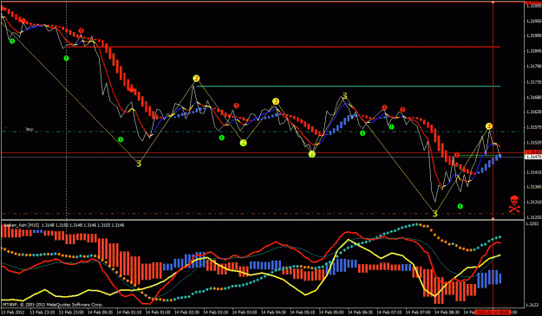Image resolution: width=542 pixels, height=316 pixels.
Task: Select the yellow 3 wave label below the skull's price level
Action: click(434, 214)
